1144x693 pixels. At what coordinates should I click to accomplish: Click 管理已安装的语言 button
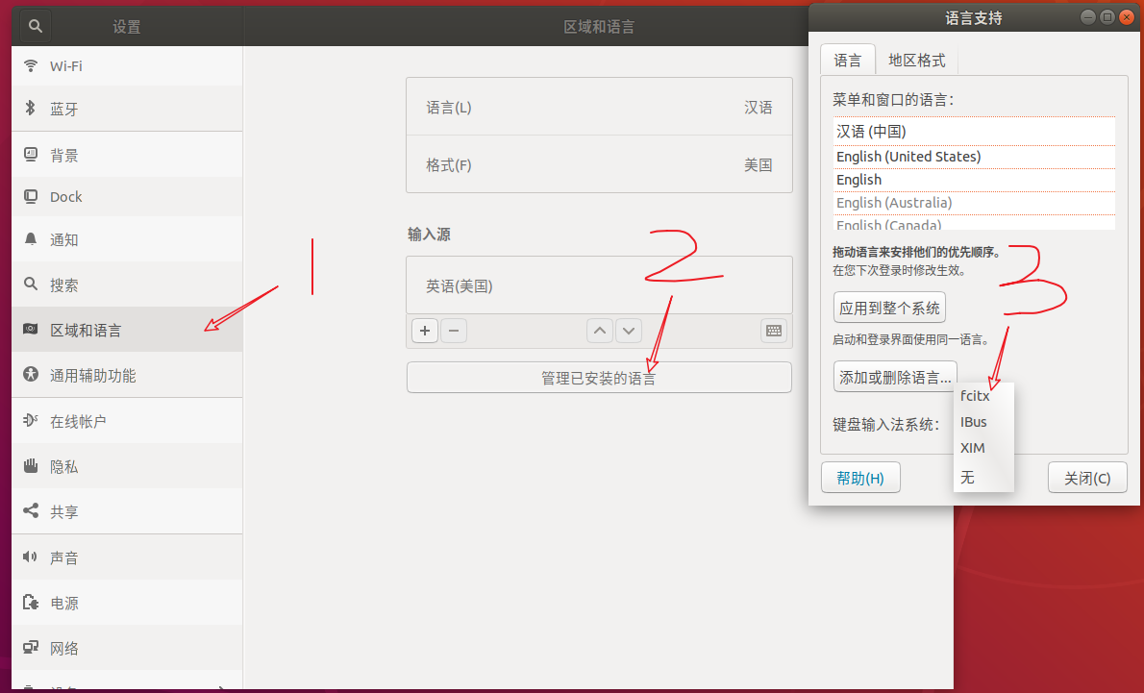(x=599, y=378)
